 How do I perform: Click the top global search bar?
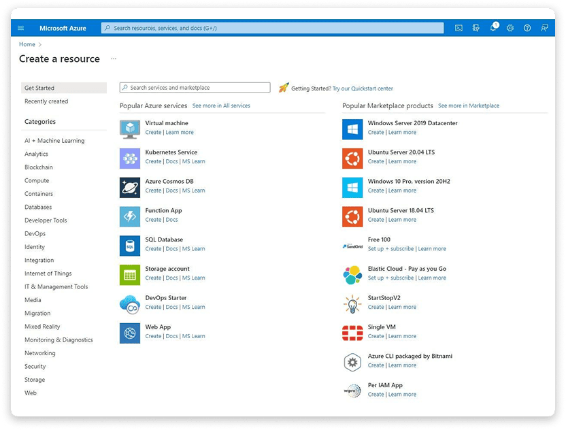[273, 28]
